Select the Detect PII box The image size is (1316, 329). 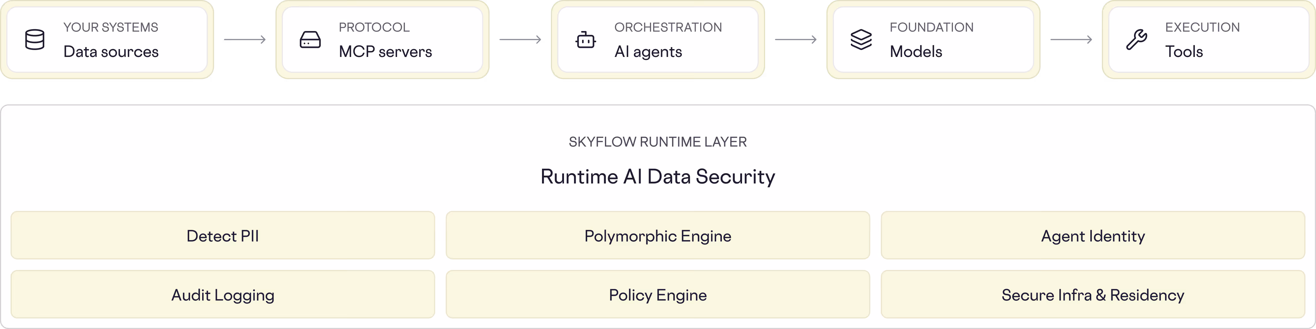click(223, 236)
